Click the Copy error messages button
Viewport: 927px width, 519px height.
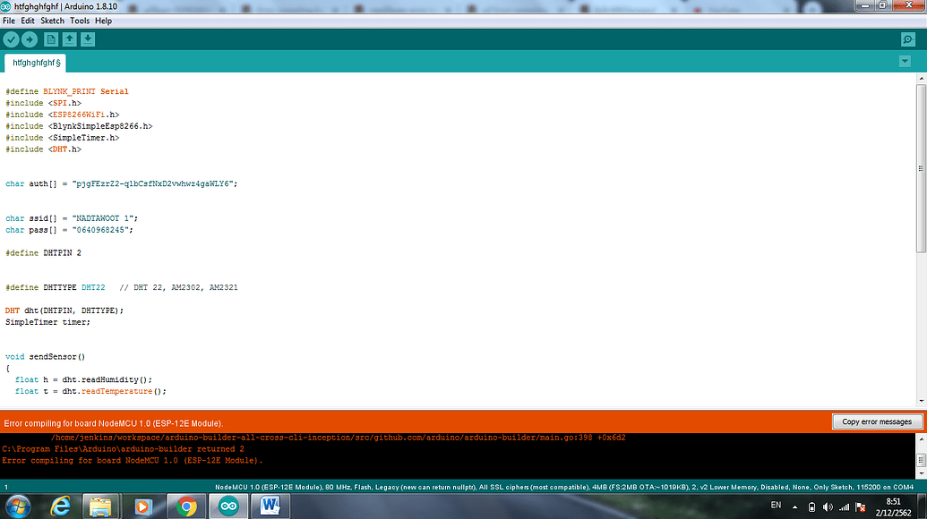[x=877, y=421]
